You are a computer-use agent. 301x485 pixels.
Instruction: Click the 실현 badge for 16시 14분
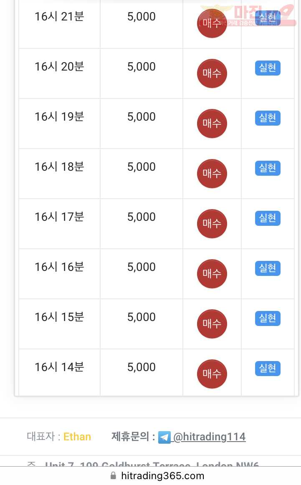pos(268,369)
